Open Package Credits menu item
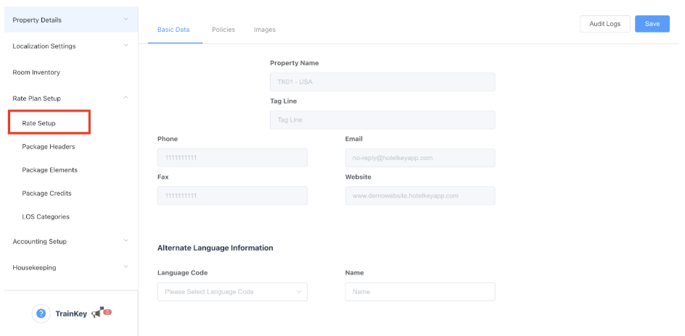The width and height of the screenshot is (685, 336). pyautogui.click(x=46, y=193)
